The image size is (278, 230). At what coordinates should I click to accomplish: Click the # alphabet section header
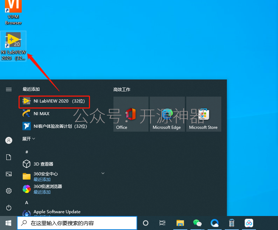(27, 152)
